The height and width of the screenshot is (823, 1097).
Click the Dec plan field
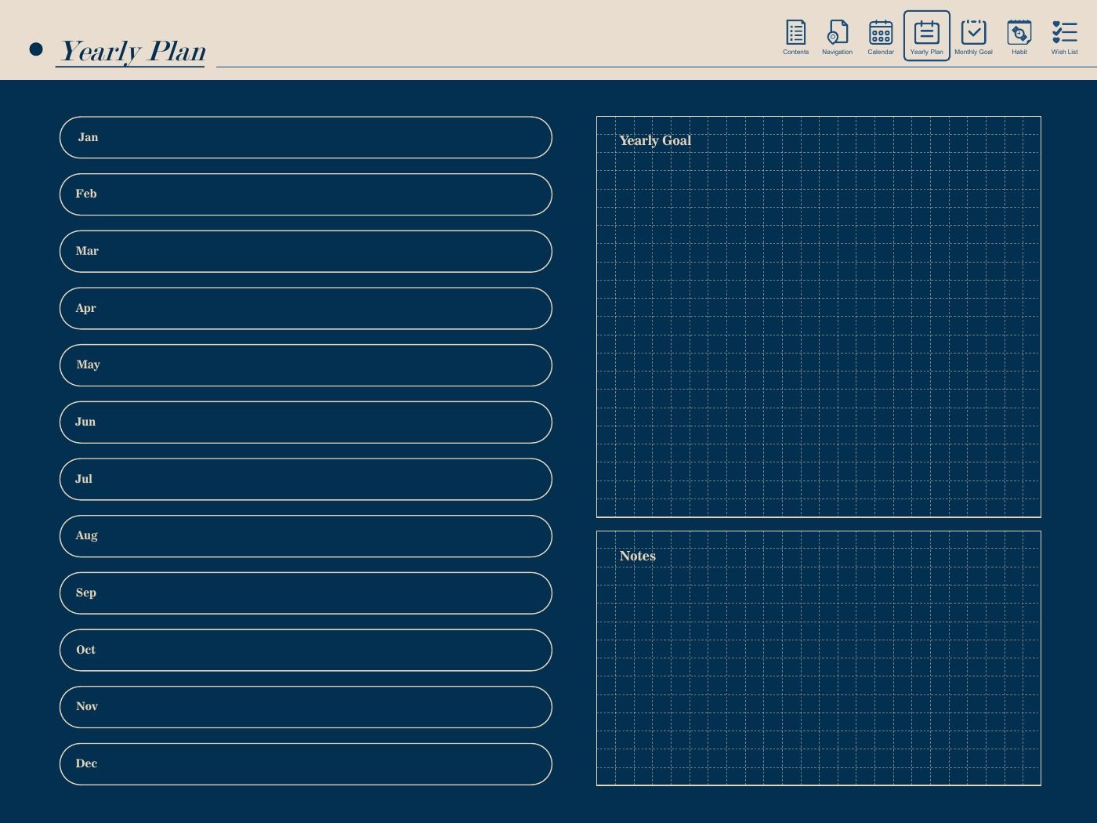[306, 764]
